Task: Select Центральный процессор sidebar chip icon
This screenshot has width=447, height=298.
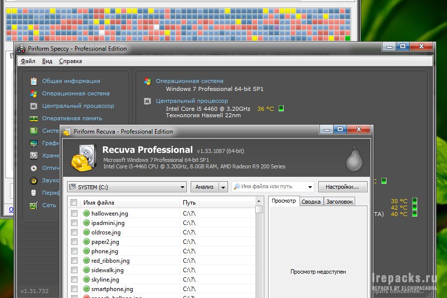Action: (34, 106)
